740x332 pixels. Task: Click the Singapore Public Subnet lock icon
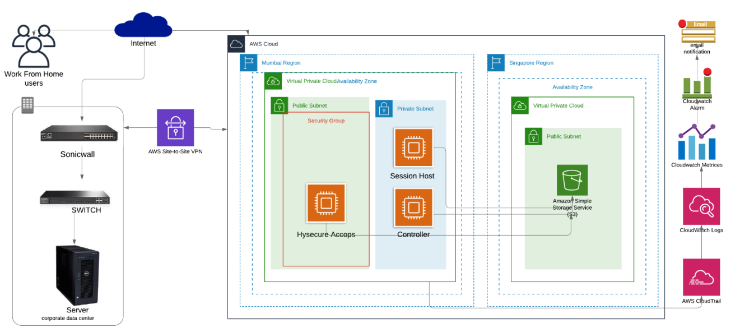(533, 136)
